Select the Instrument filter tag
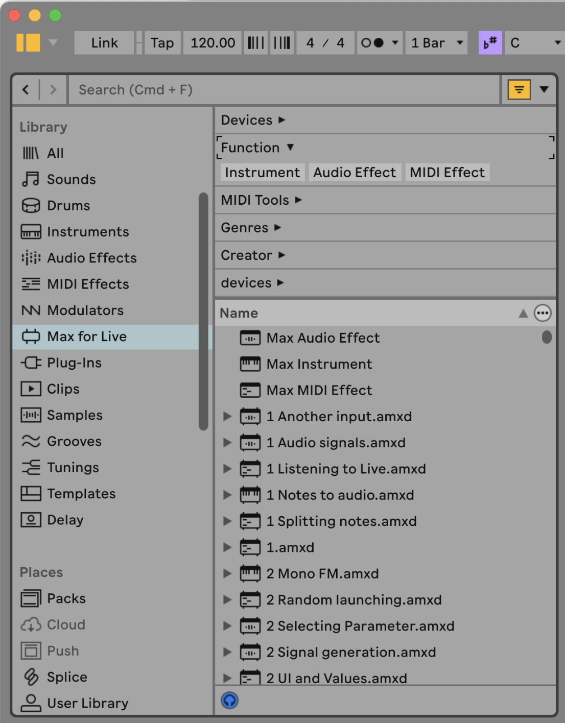 point(262,173)
